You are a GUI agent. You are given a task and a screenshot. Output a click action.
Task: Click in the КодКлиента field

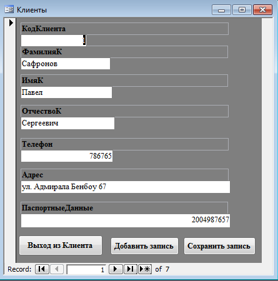pos(54,40)
